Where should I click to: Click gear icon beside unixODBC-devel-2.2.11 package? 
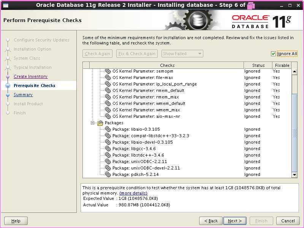(x=108, y=168)
